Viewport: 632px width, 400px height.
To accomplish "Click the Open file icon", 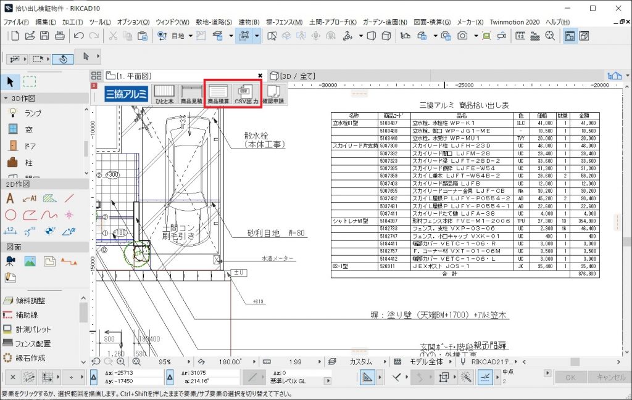I will [30, 36].
